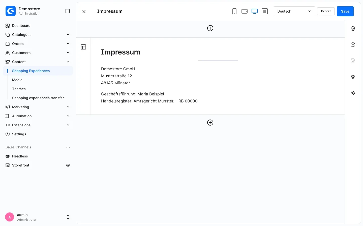Open the layers navigator in right sidebar
The height and width of the screenshot is (226, 363).
click(x=353, y=77)
